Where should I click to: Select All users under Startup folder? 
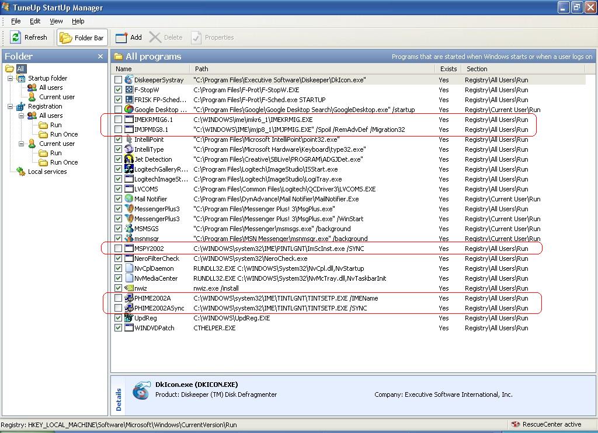pyautogui.click(x=51, y=88)
